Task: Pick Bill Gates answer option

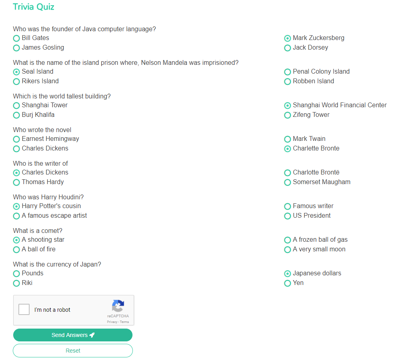Action: coord(16,38)
